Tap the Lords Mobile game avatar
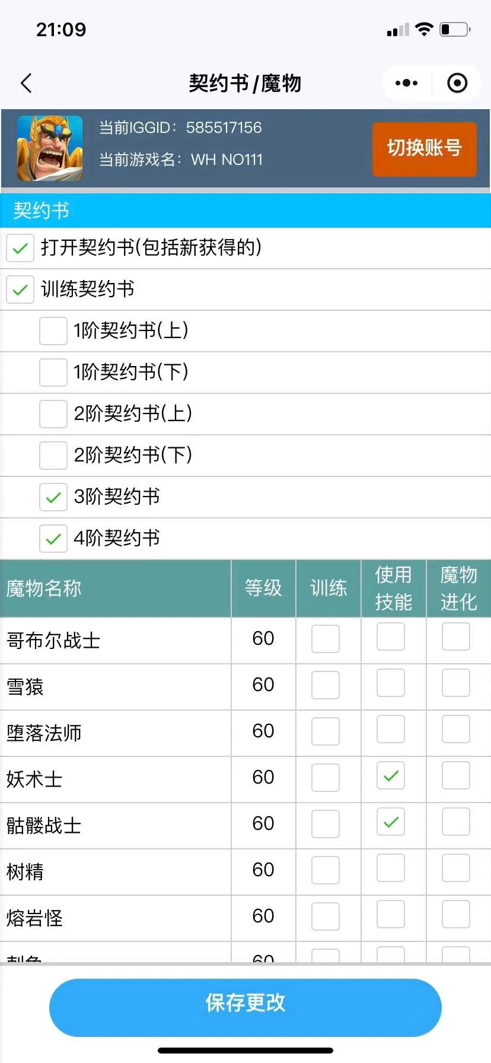 point(50,148)
